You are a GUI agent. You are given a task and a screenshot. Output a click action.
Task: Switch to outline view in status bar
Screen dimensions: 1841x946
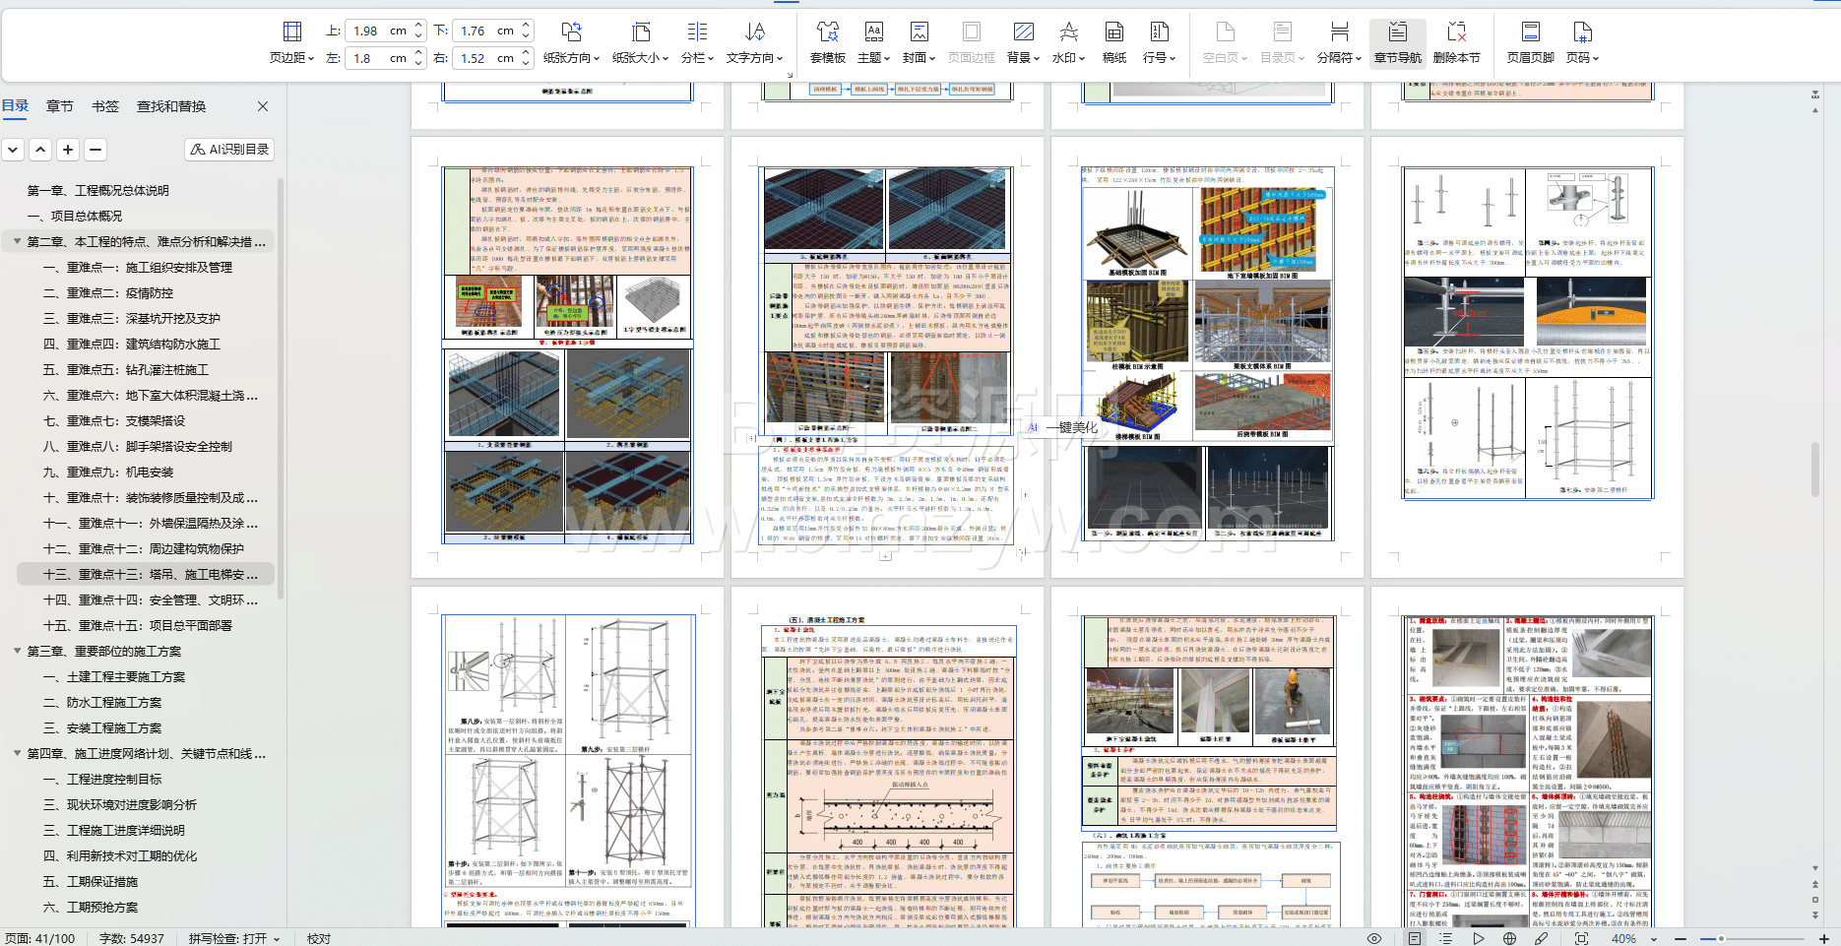click(1445, 938)
